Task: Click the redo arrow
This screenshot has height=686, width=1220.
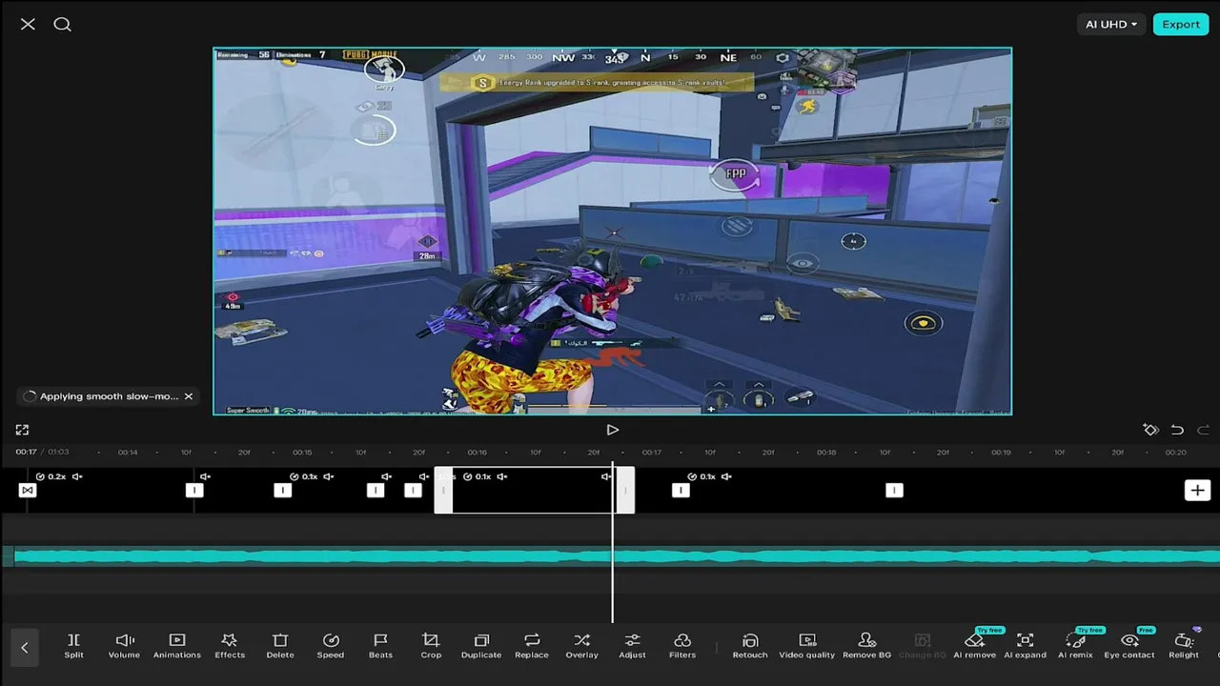Action: coord(1203,430)
